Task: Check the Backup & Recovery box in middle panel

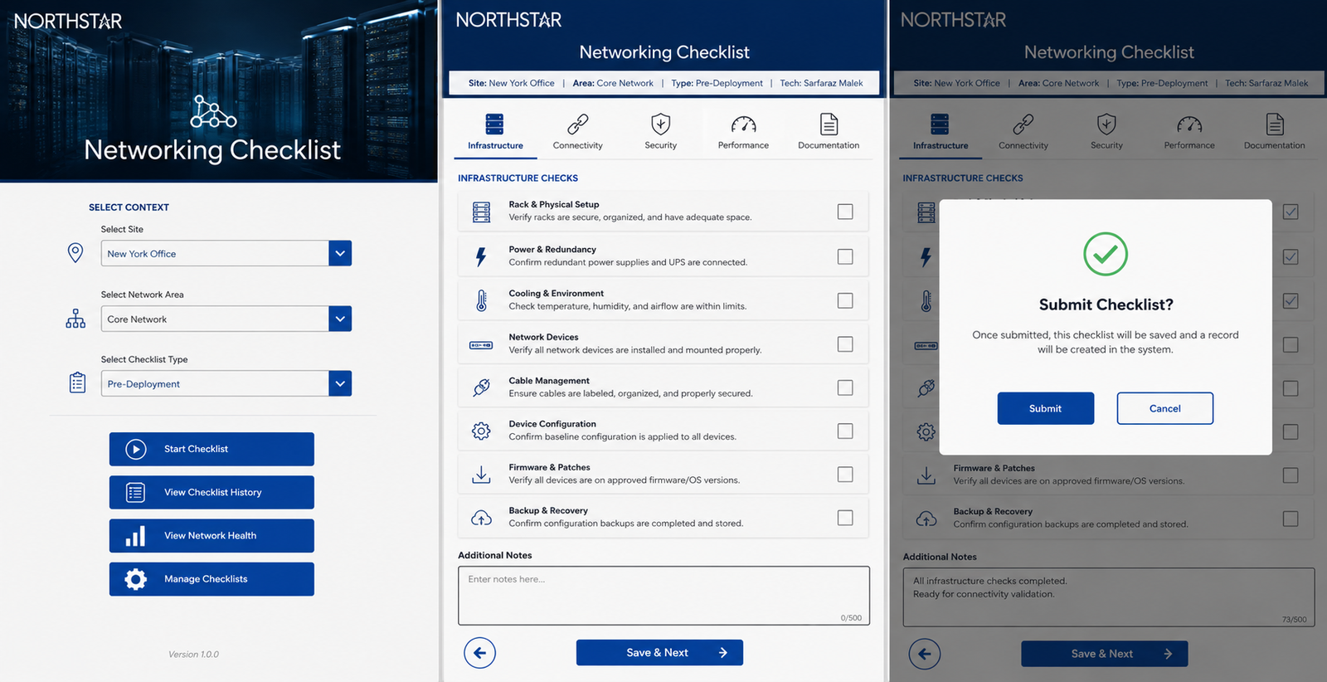Action: pos(845,518)
